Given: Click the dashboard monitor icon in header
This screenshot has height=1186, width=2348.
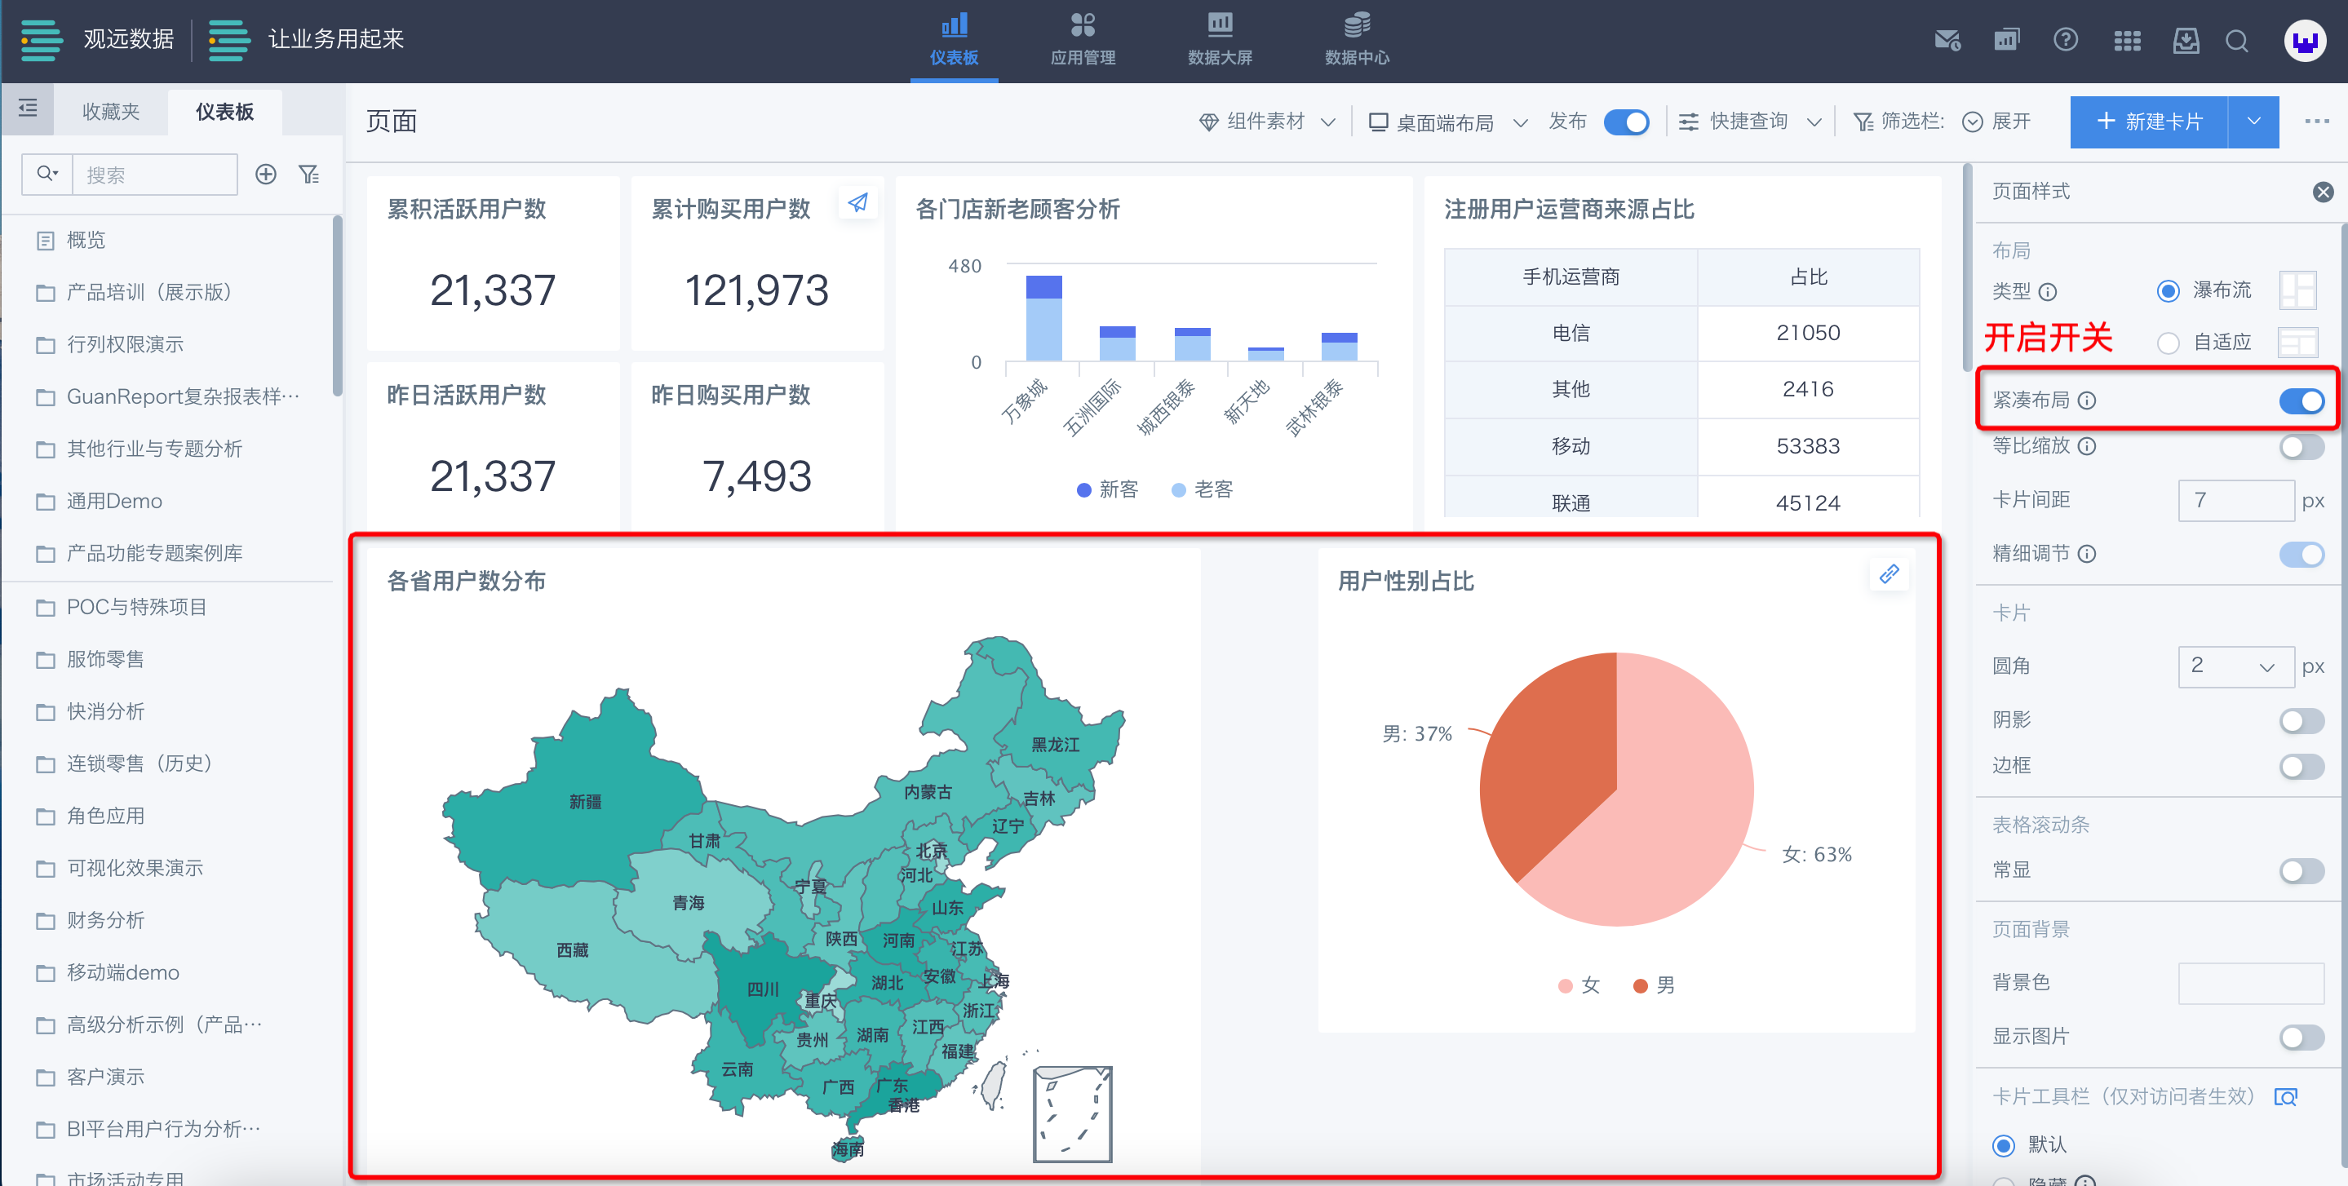Looking at the screenshot, I should click(2006, 40).
